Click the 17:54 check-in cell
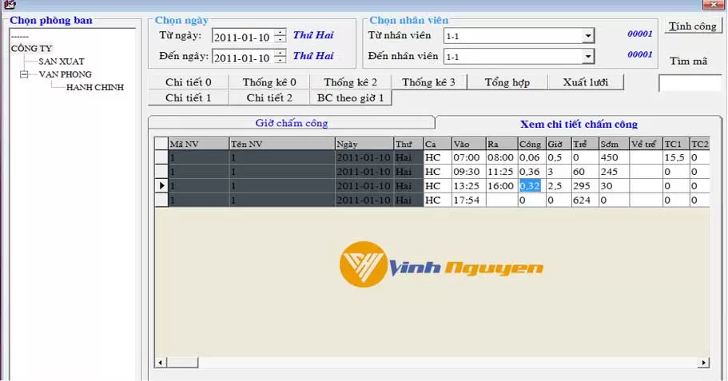The image size is (728, 381). pos(469,200)
